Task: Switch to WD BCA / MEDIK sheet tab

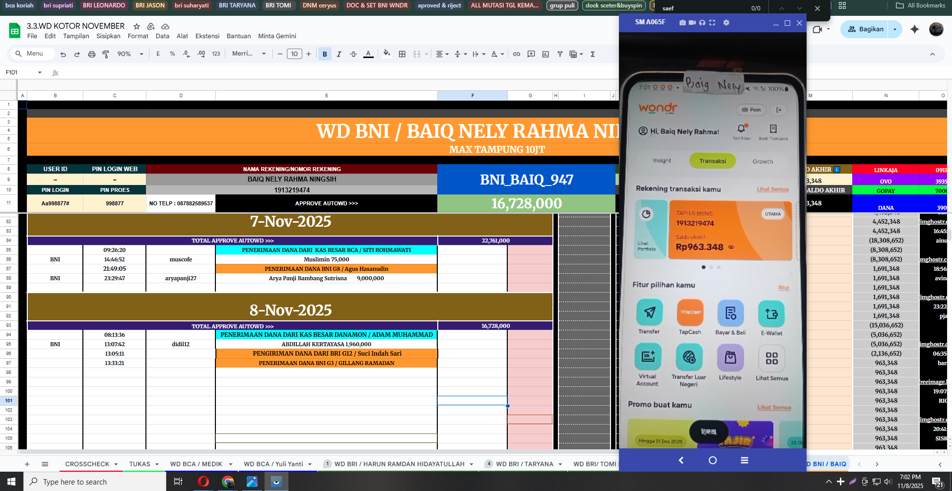Action: pos(196,464)
